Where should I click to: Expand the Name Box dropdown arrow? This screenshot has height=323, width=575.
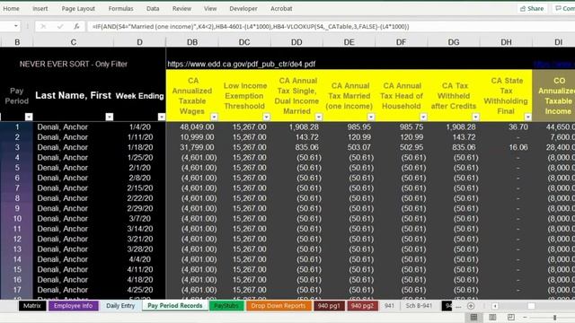click(x=16, y=26)
